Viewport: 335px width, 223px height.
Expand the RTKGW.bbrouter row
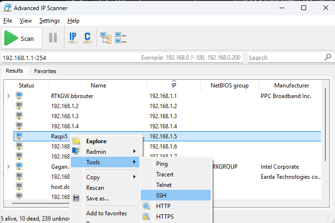pos(8,96)
